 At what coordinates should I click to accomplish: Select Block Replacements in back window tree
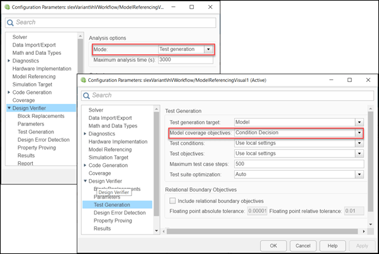(x=41, y=116)
